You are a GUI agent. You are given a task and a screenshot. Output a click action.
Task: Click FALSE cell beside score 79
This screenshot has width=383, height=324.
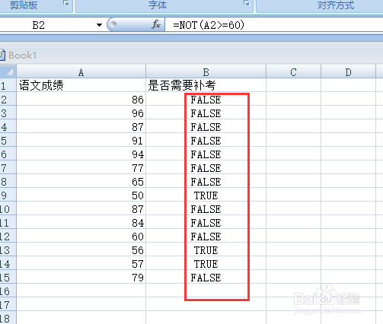pos(206,277)
